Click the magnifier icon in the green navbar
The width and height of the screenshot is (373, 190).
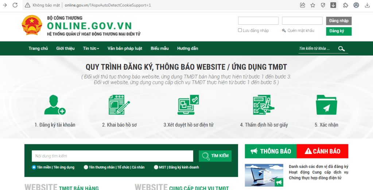[341, 49]
